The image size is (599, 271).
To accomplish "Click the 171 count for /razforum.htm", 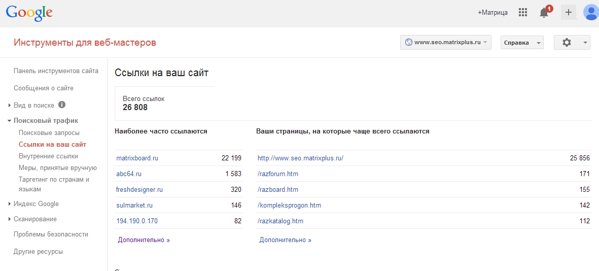I will 585,174.
